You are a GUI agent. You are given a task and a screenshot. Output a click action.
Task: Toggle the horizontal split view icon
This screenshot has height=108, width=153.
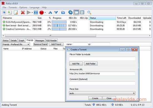(x=82, y=12)
